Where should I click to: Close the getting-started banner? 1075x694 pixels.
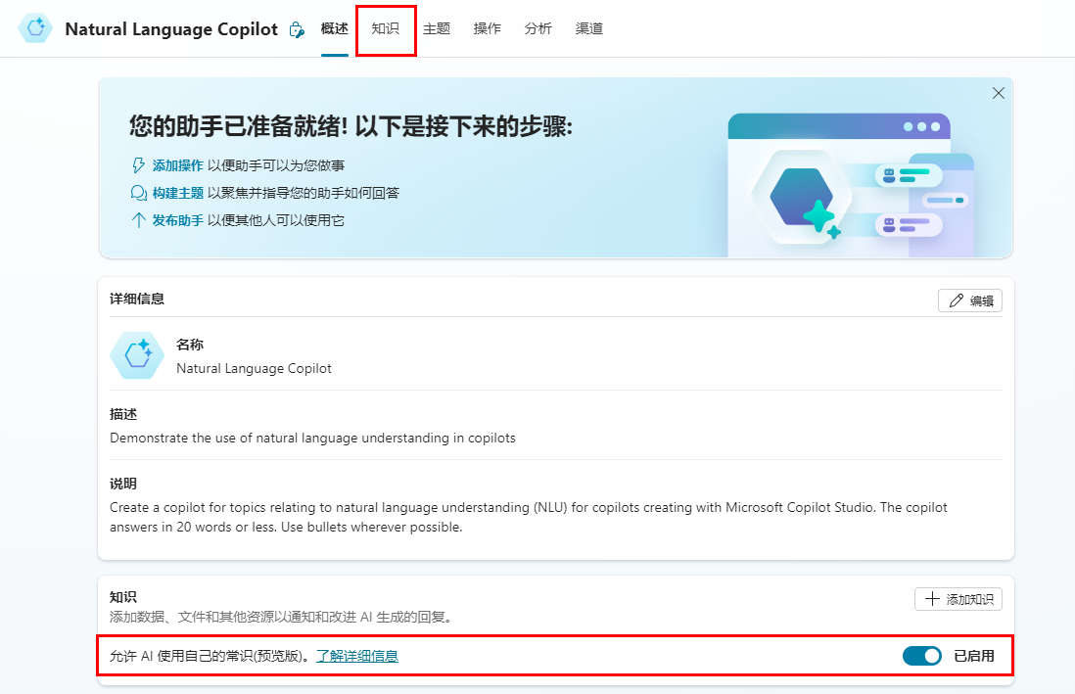point(999,93)
